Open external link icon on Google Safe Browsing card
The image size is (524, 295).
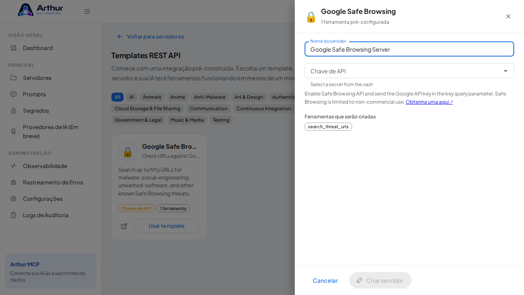click(124, 226)
